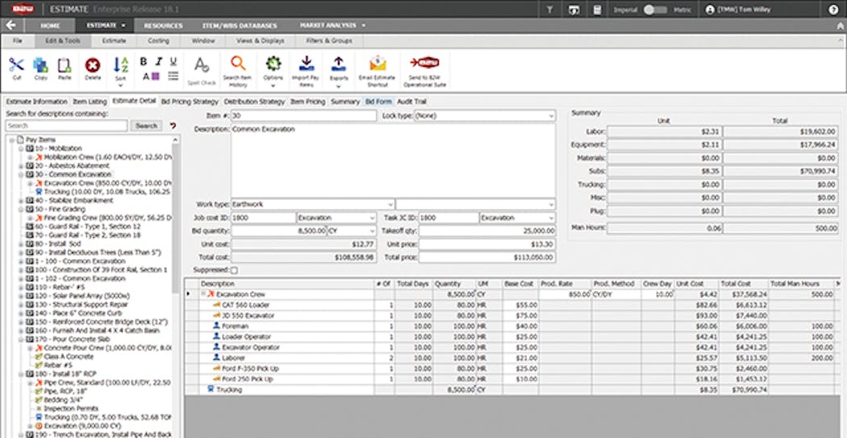The width and height of the screenshot is (847, 438).
Task: Collapse the Pay Items tree root
Action: (11, 140)
